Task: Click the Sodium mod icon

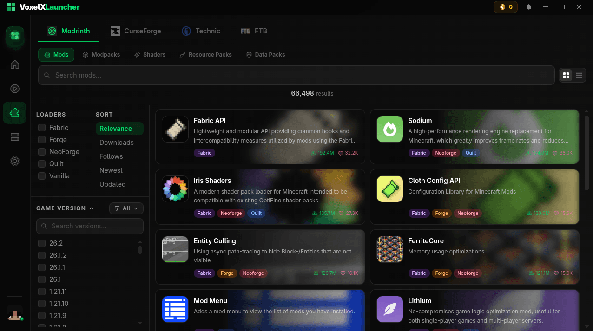Action: [390, 129]
